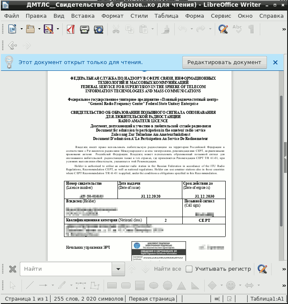Open the search history dropdown arrow
Screen dimensions: 288x304
[x=118, y=269]
